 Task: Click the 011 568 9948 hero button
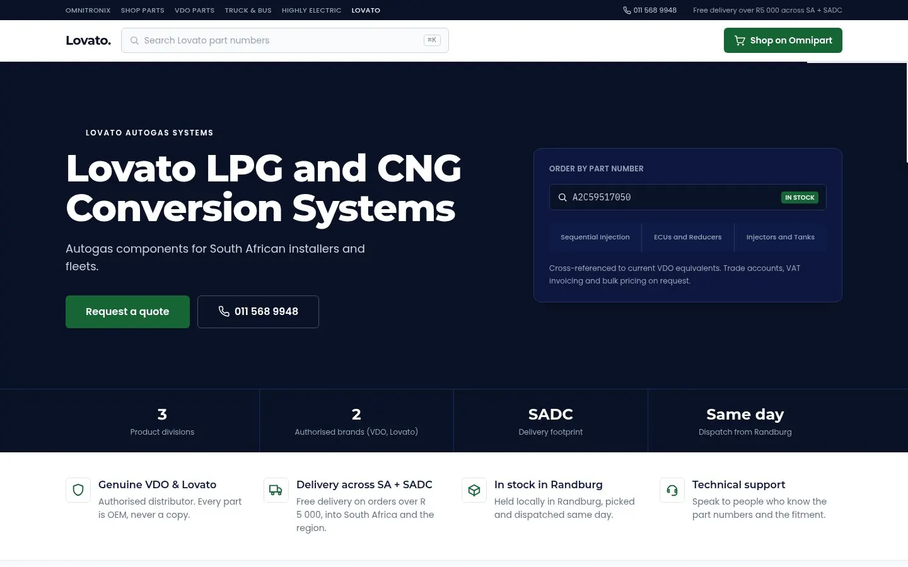pyautogui.click(x=258, y=312)
